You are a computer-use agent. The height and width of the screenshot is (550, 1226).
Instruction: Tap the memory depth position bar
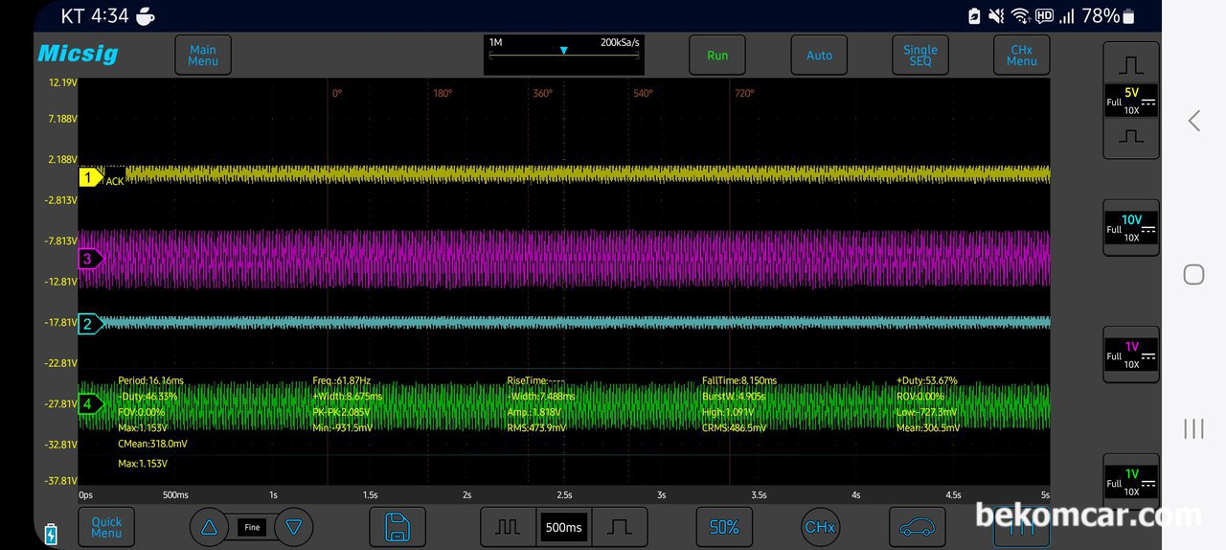click(x=563, y=56)
